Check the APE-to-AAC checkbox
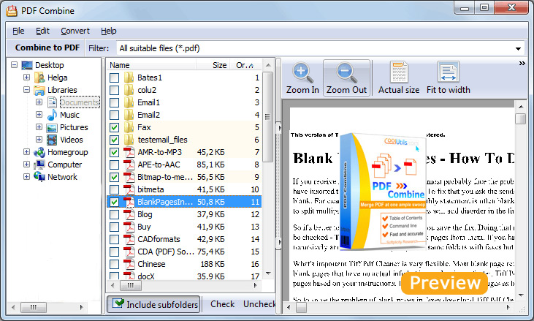 [x=115, y=165]
